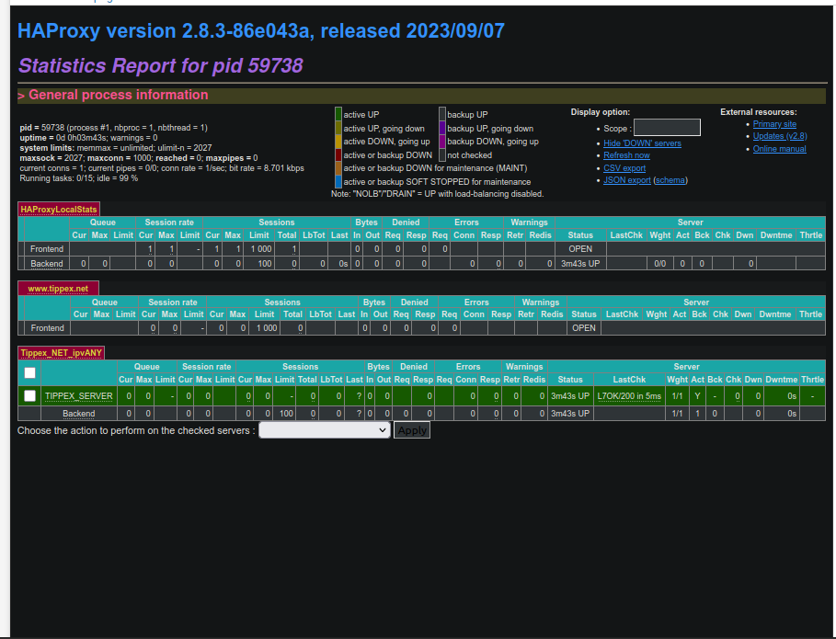The width and height of the screenshot is (836, 639).
Task: Click the orange MAINT legend swatch
Action: tap(338, 168)
